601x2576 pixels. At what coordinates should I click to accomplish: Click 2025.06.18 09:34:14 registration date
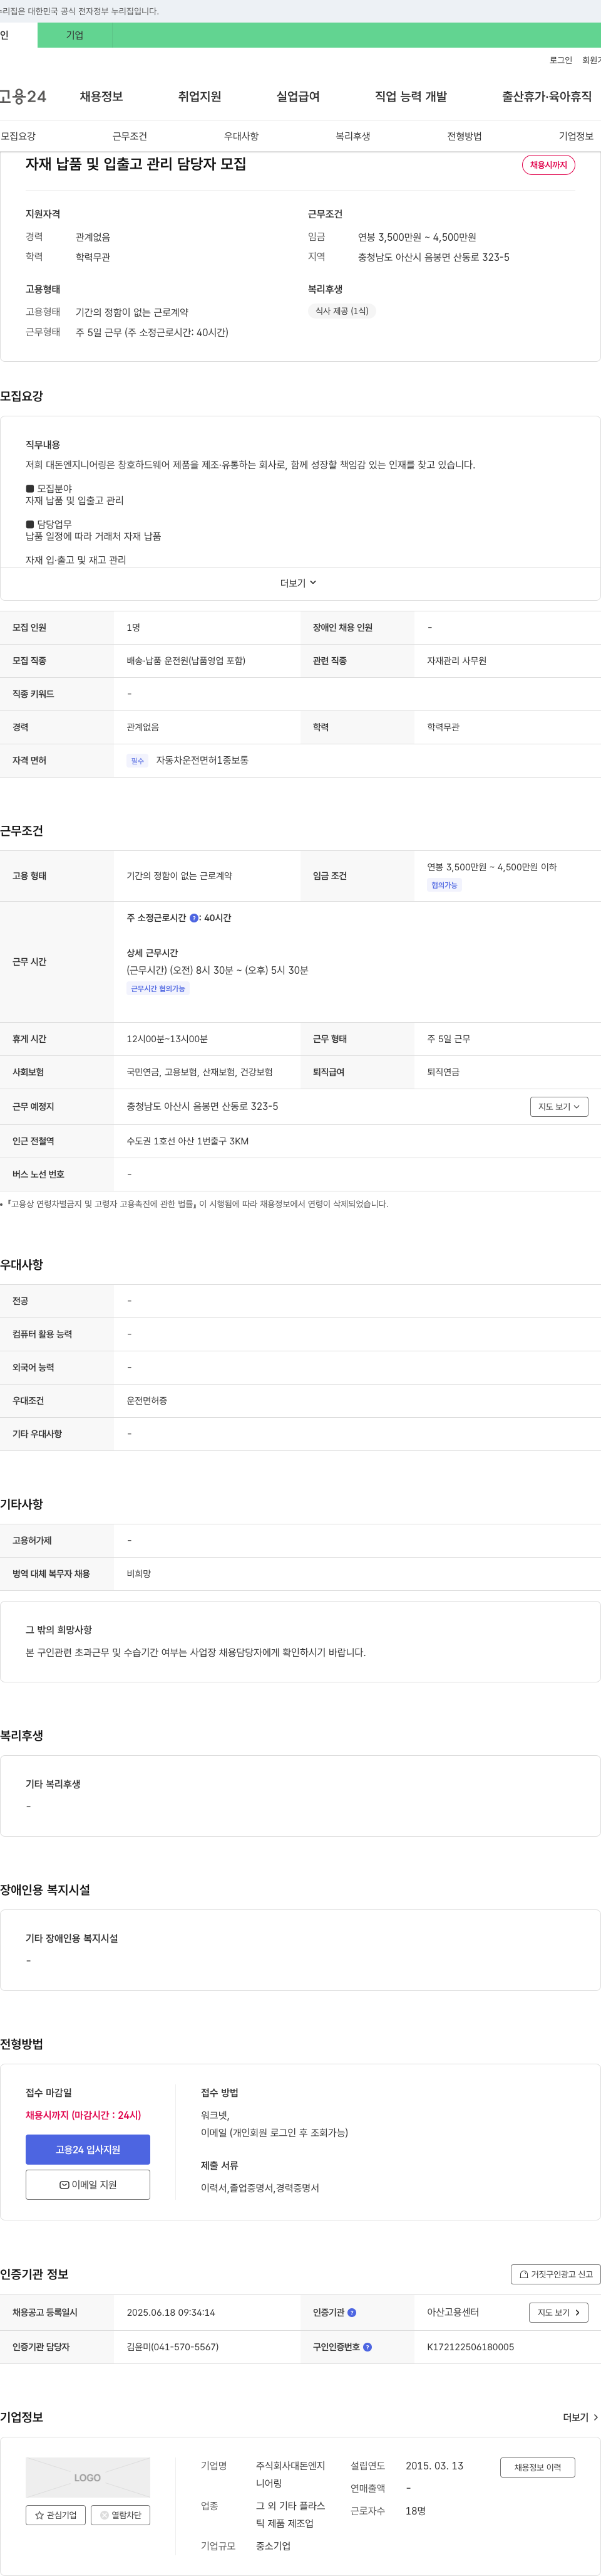coord(171,2312)
